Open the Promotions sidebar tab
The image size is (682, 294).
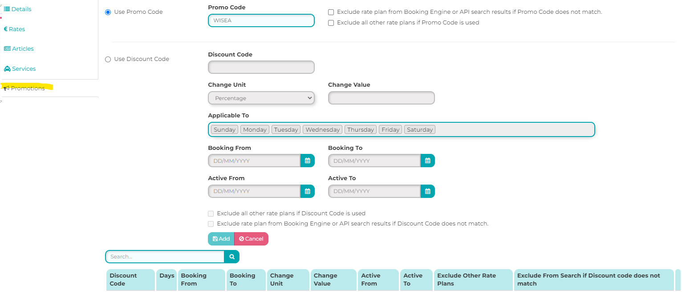[x=24, y=88]
